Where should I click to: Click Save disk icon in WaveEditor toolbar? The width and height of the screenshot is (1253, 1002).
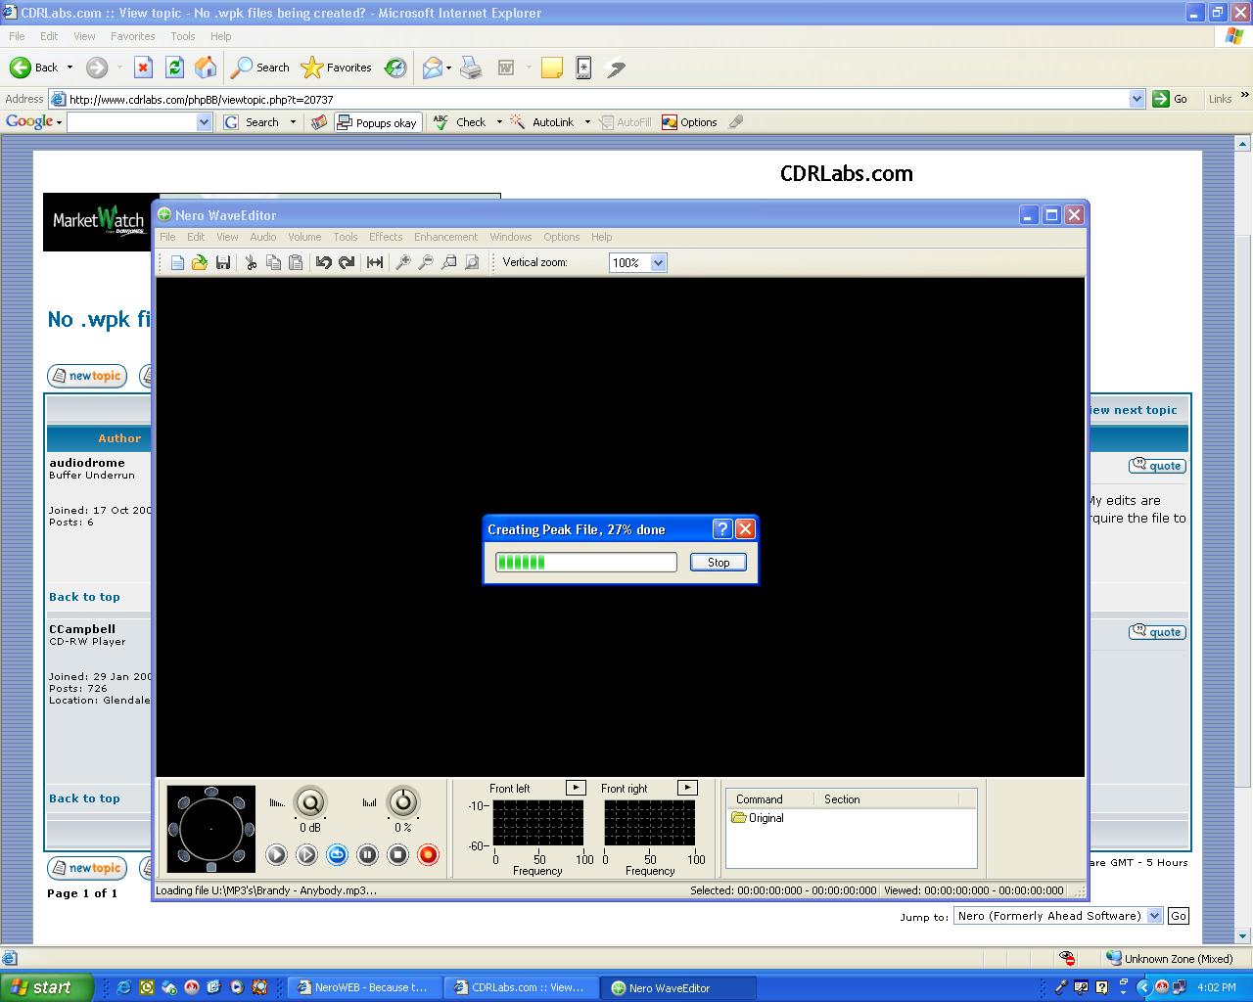(x=223, y=262)
